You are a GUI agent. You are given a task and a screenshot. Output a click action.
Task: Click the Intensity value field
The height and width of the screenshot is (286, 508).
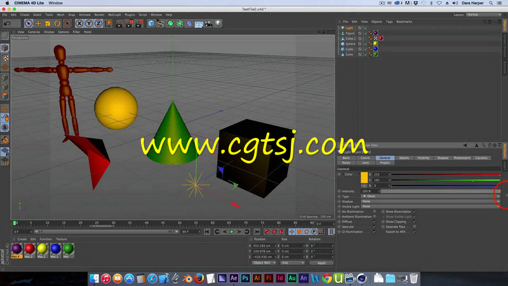[370, 191]
